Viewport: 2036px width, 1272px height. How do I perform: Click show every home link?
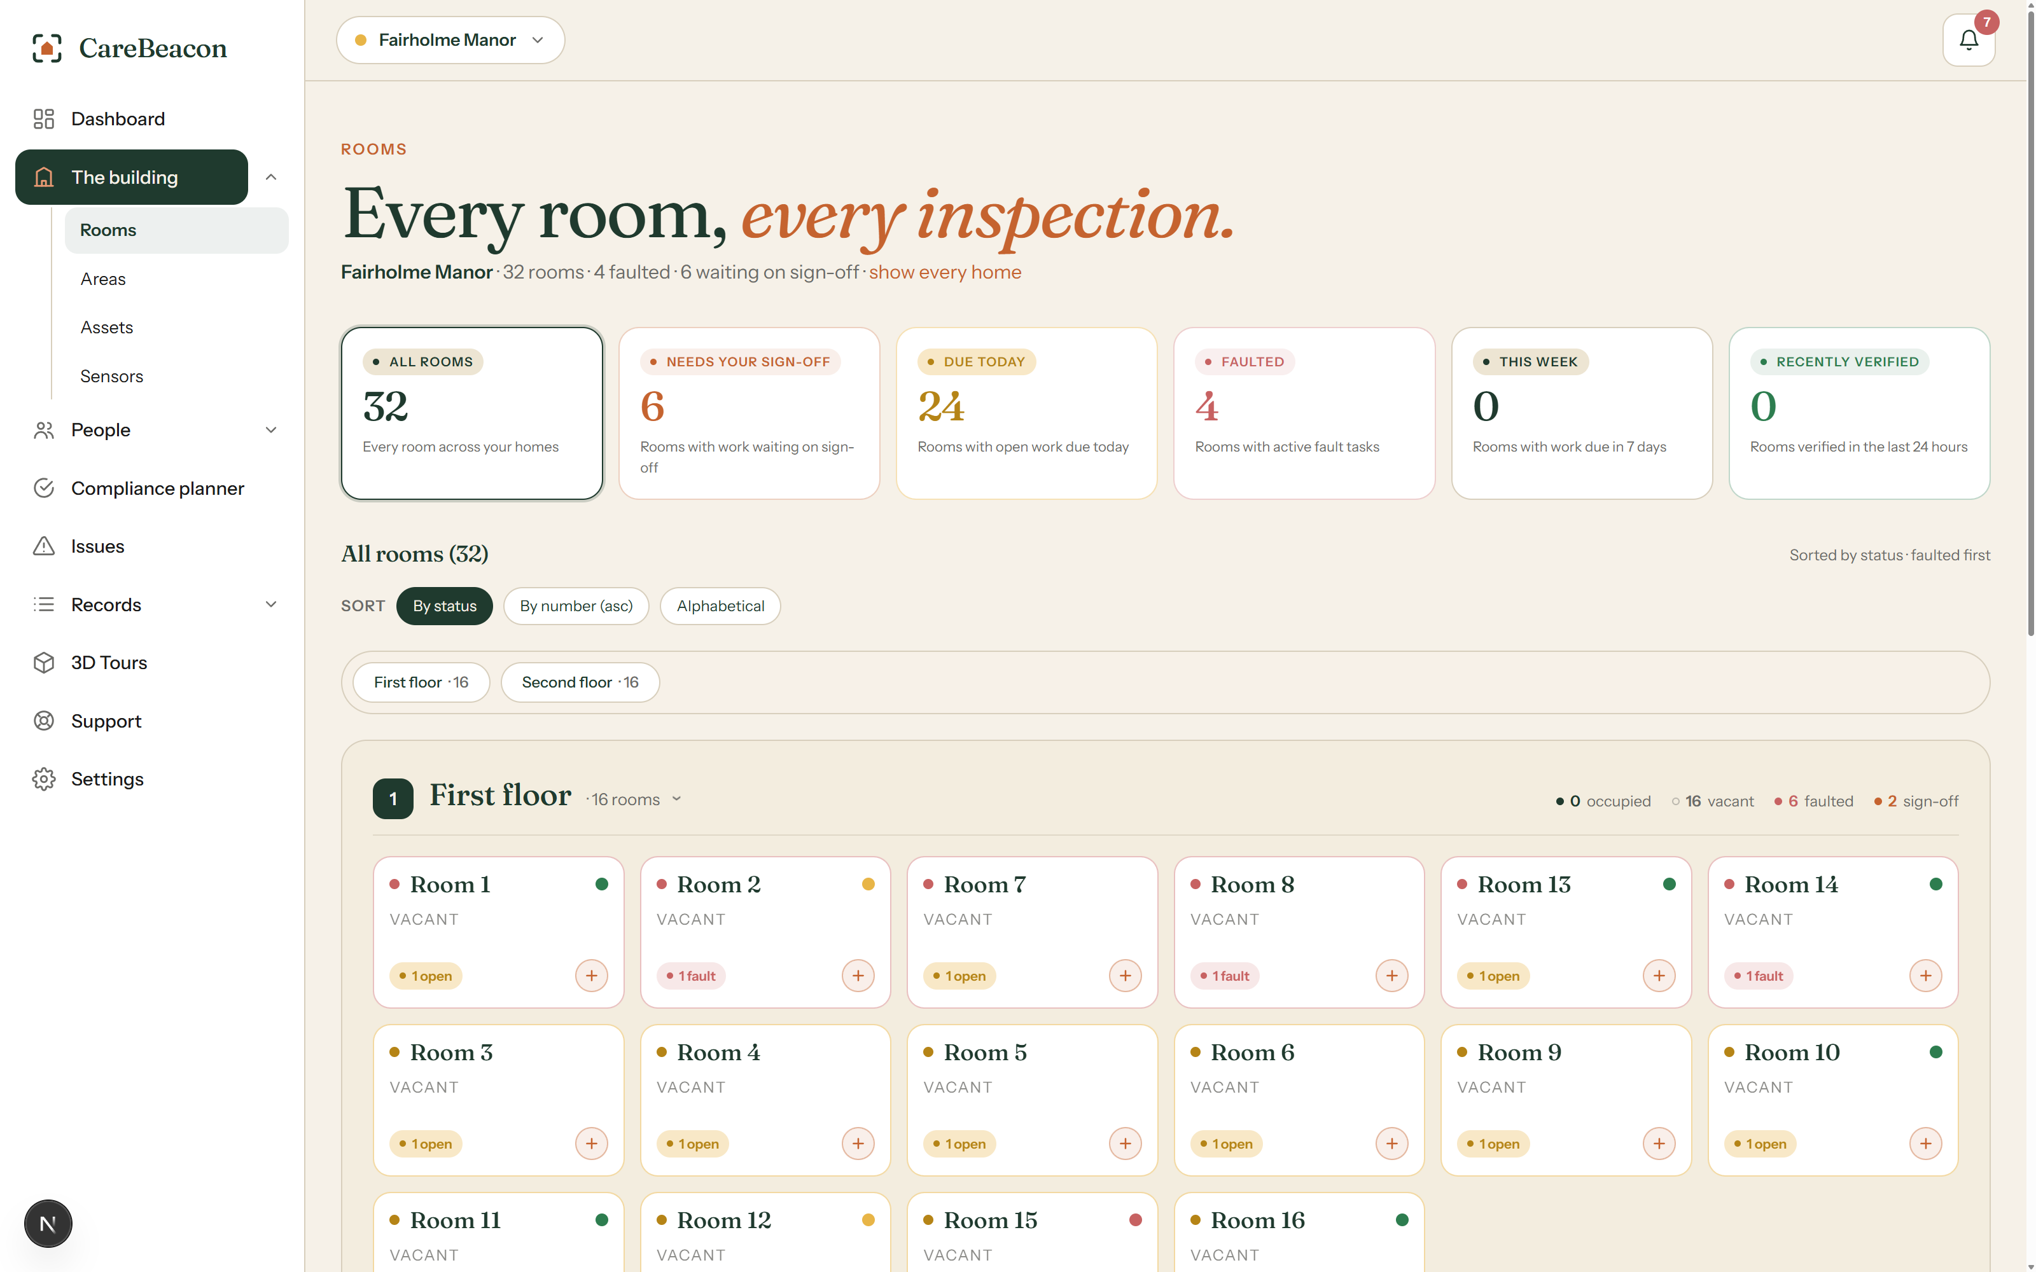(x=945, y=273)
